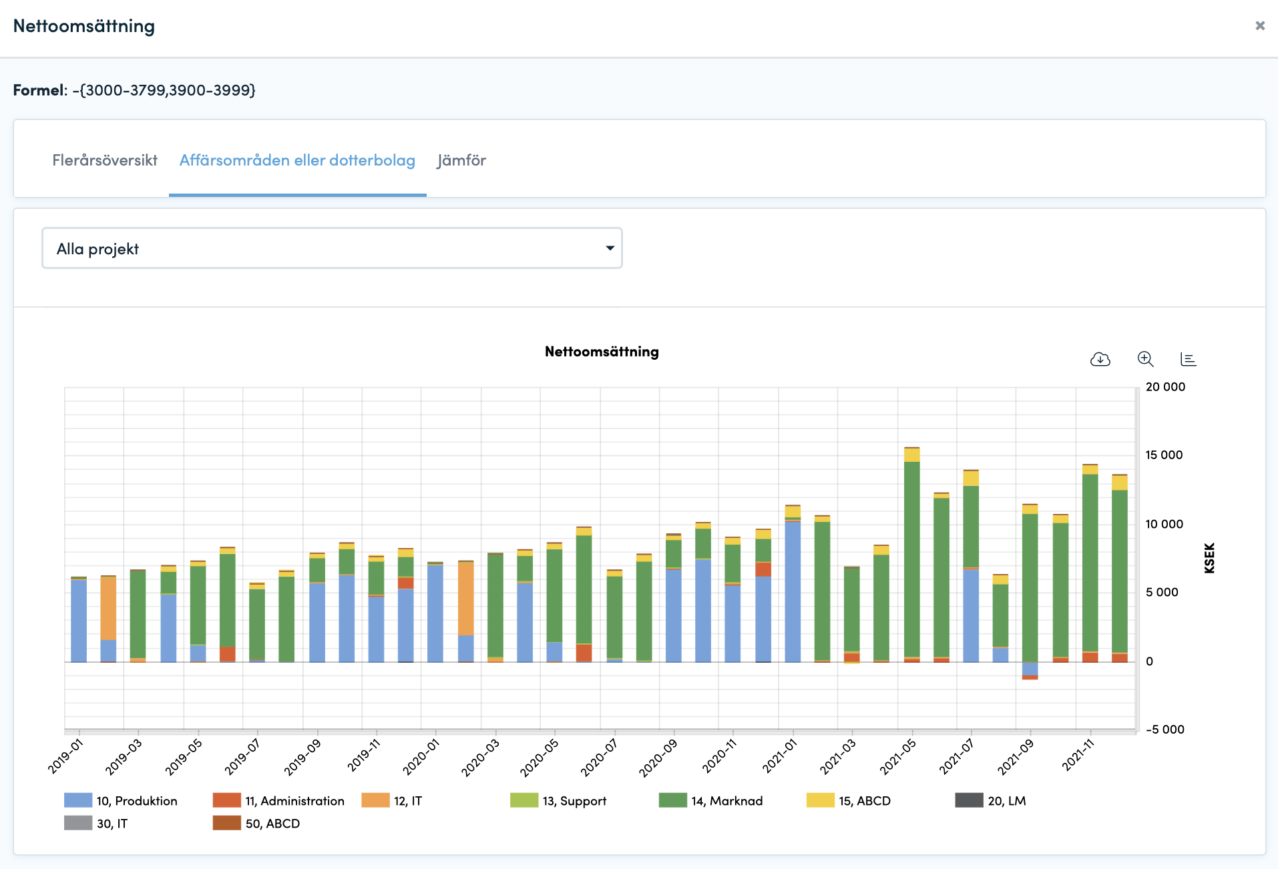
Task: Click the 2019-01 x-axis label
Action: coord(65,757)
